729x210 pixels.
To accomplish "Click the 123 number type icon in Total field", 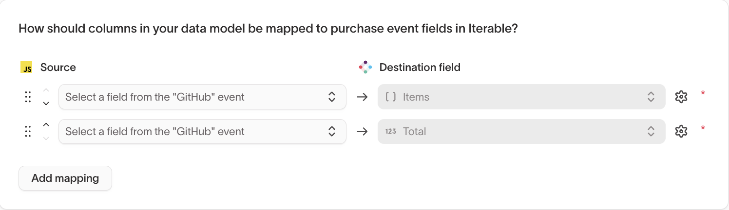I will [x=390, y=131].
